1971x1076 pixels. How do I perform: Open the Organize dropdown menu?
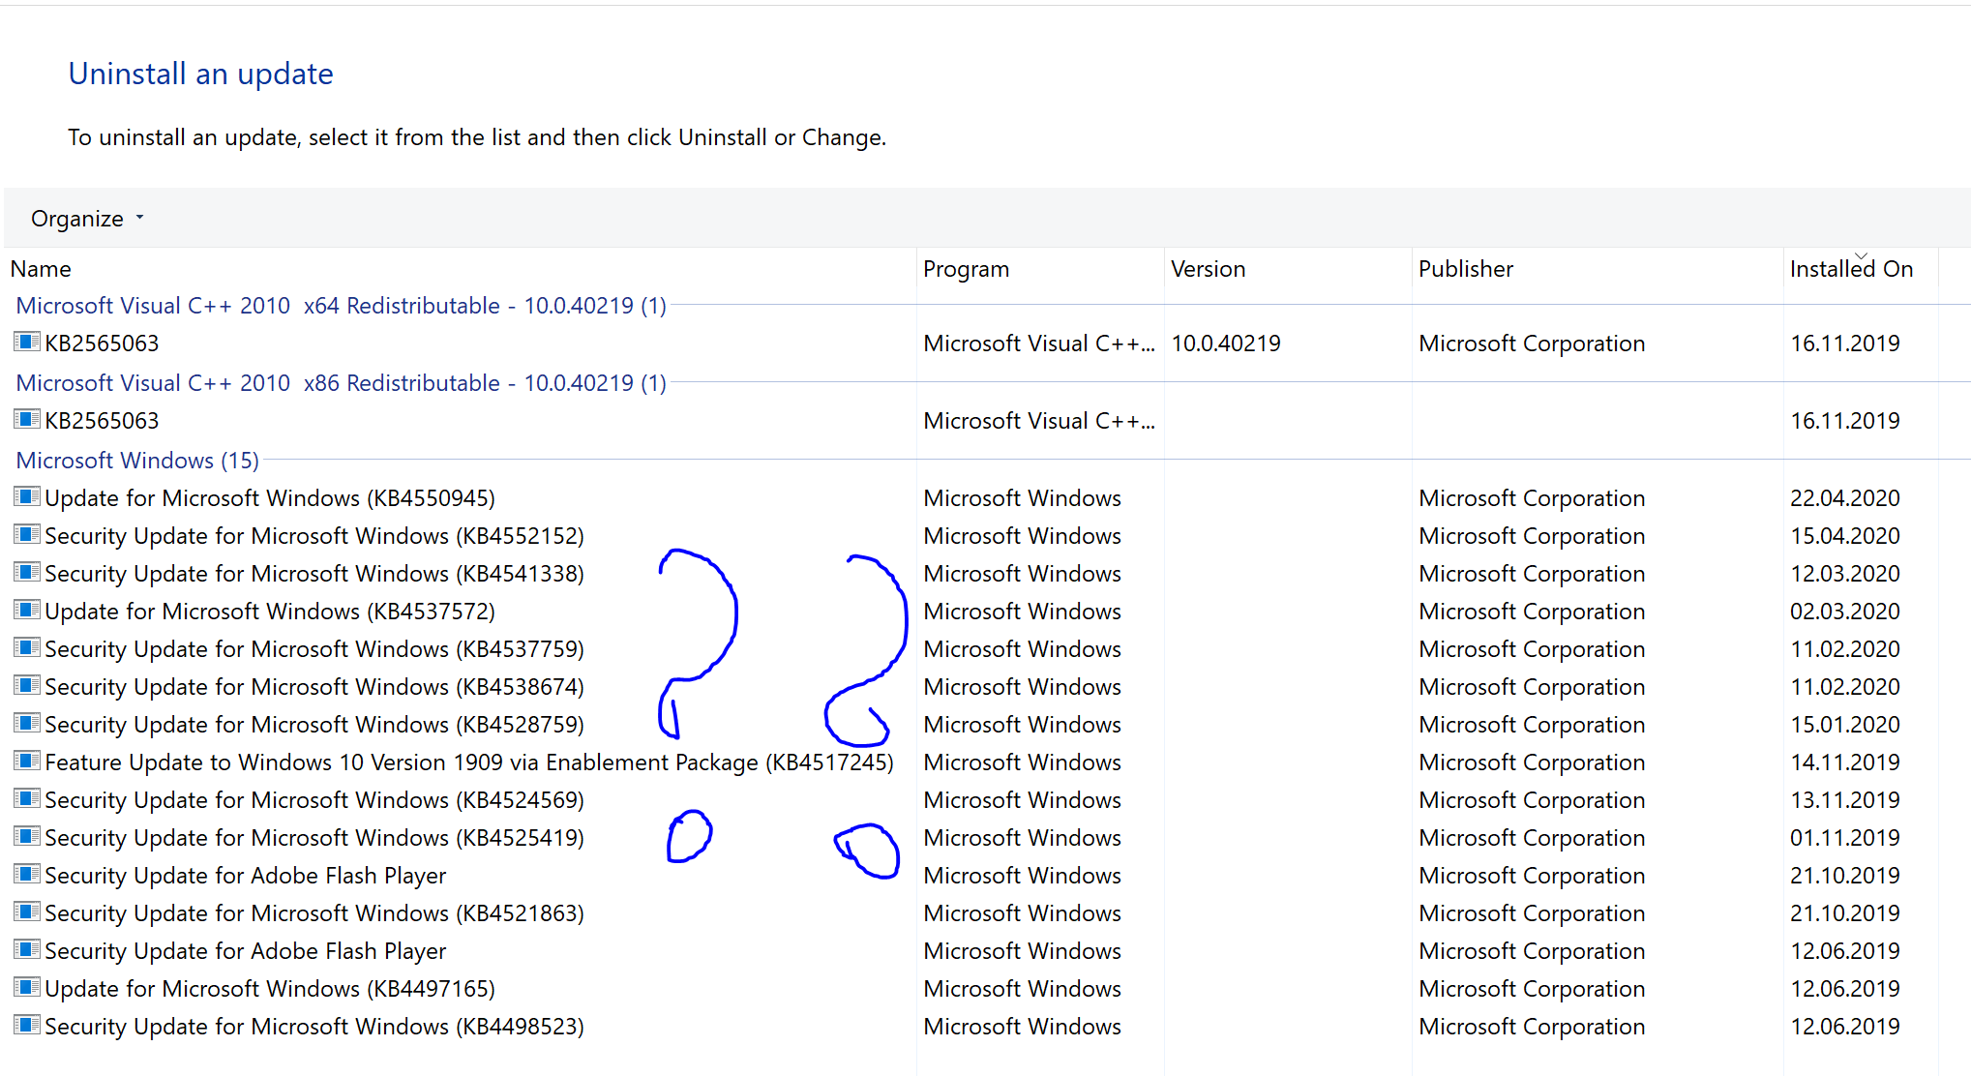(87, 219)
